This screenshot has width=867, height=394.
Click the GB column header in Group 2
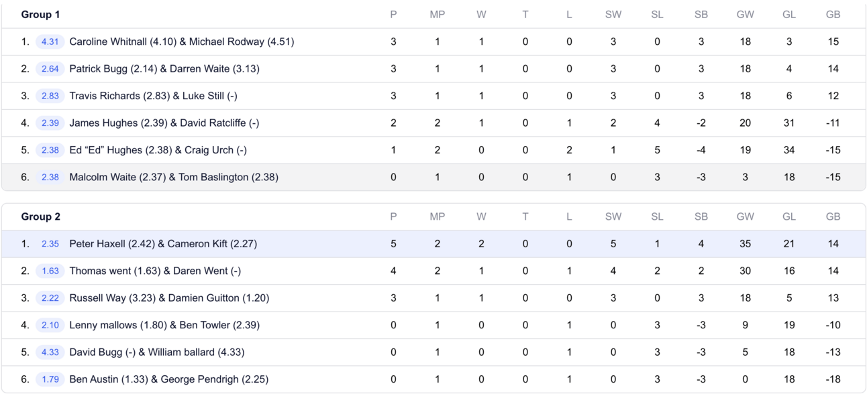coord(833,216)
